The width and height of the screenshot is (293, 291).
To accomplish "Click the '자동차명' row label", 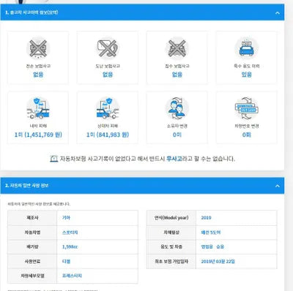I will [32, 233].
